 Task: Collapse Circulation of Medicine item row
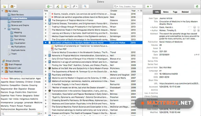[x=46, y=43]
